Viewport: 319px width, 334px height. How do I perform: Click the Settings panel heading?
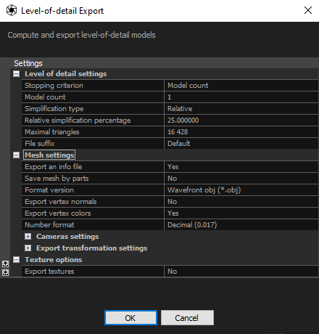pos(28,63)
